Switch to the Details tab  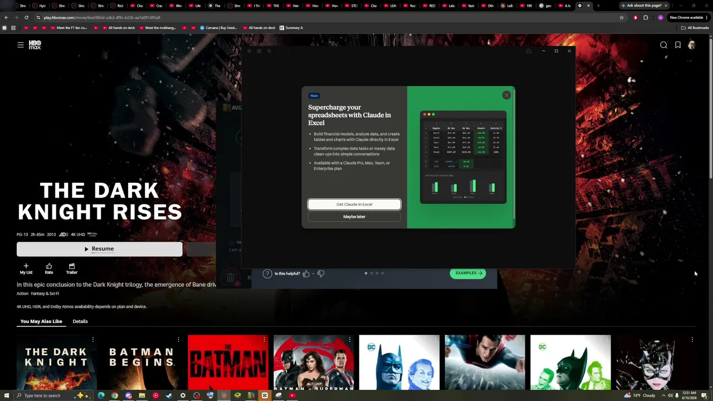click(x=80, y=321)
